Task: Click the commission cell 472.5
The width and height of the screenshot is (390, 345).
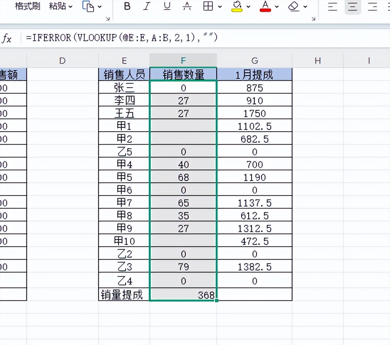Action: pos(254,241)
